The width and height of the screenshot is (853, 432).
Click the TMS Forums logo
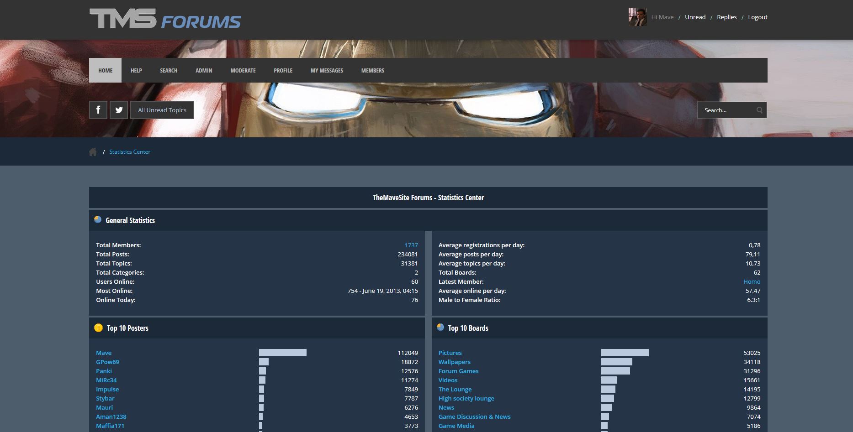(165, 19)
